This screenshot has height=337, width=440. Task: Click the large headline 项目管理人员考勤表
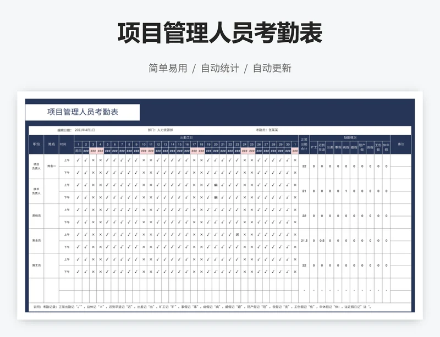click(x=220, y=33)
